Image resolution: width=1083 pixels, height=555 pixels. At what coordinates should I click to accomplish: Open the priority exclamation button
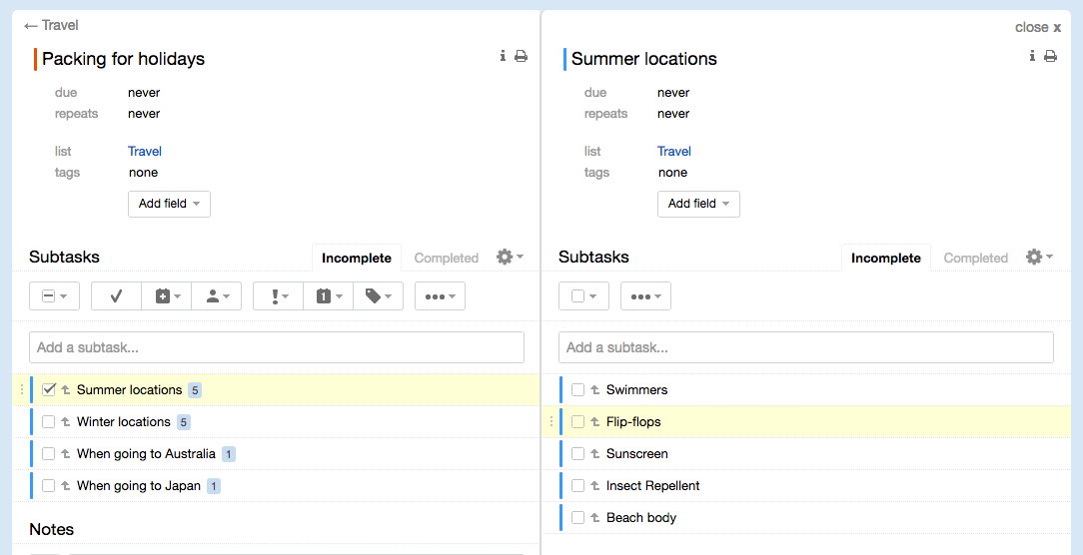[x=279, y=296]
